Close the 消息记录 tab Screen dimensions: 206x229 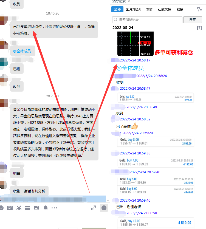[x=129, y=1]
